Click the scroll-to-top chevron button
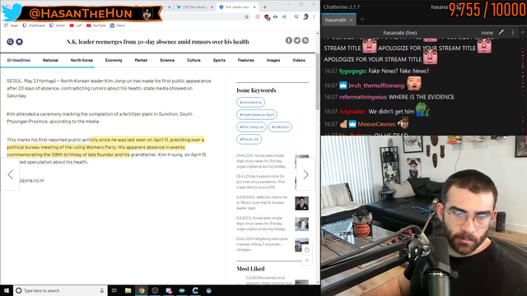The height and width of the screenshot is (296, 527). 307,261
